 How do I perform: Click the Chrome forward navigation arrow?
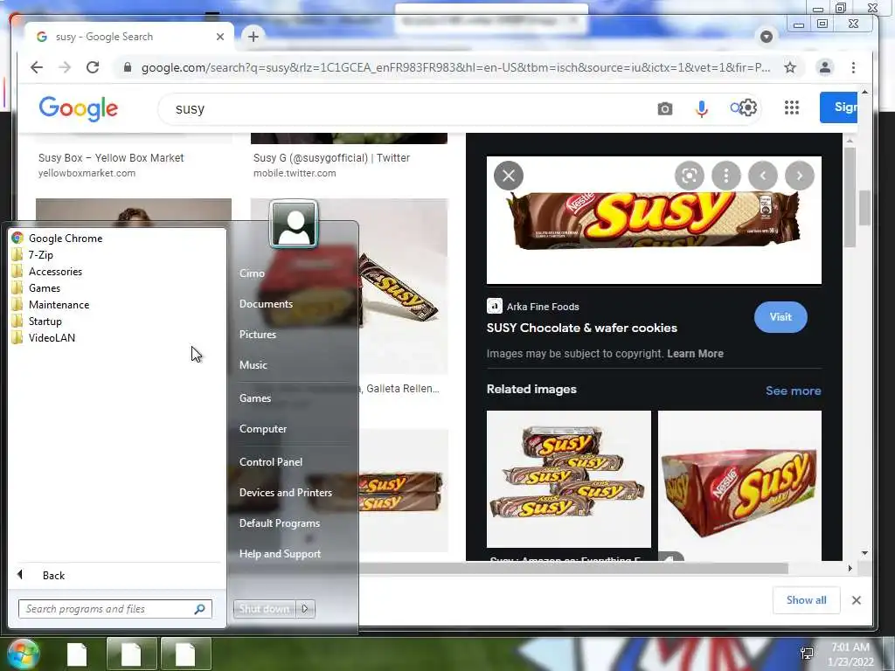tap(65, 67)
